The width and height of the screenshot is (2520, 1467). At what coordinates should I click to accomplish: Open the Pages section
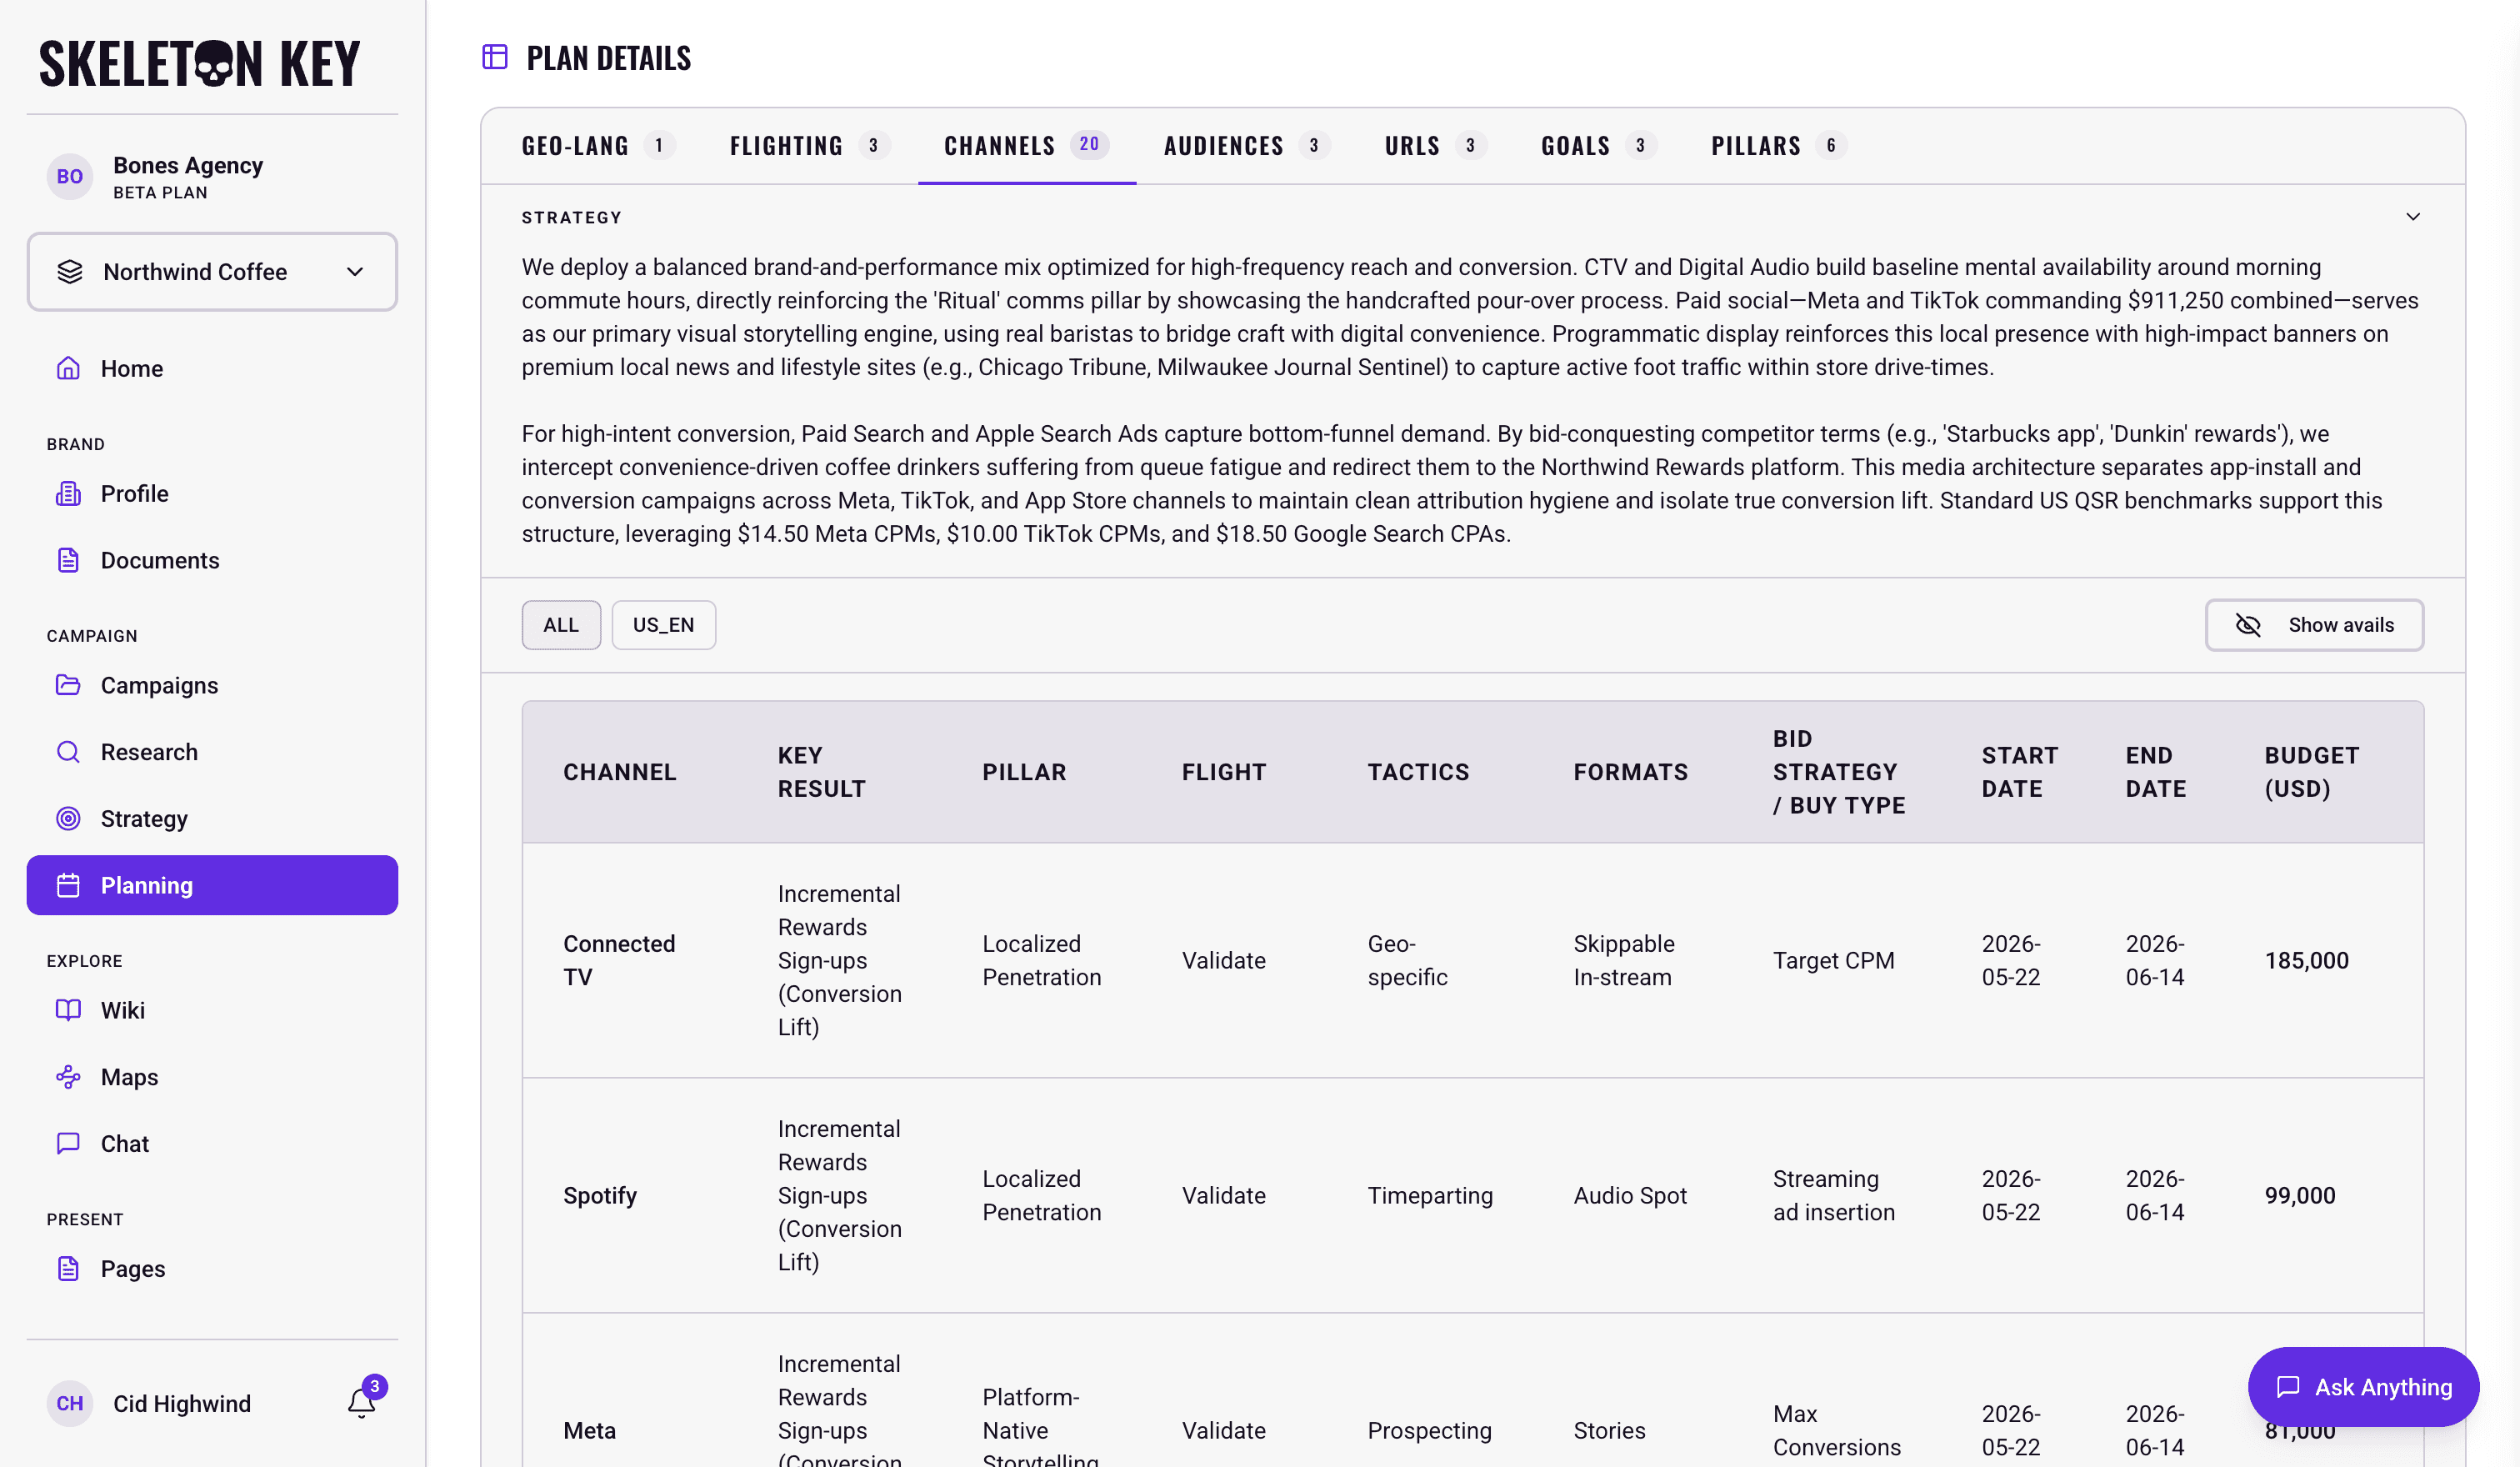pyautogui.click(x=212, y=1269)
